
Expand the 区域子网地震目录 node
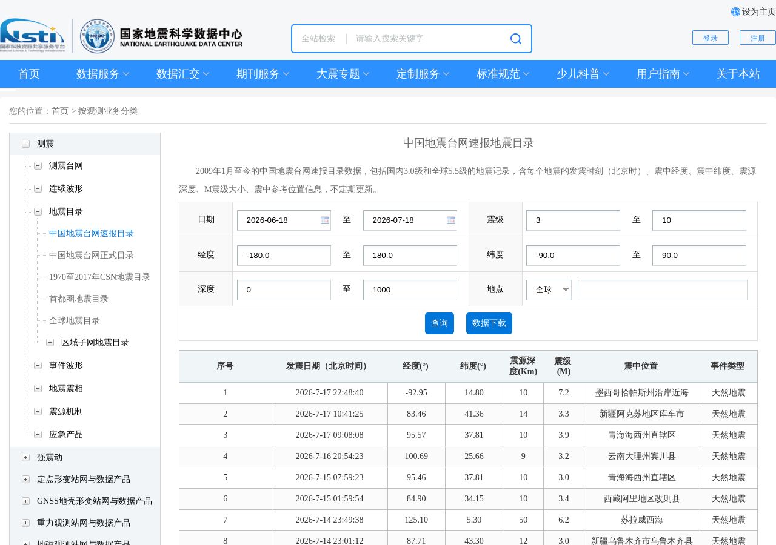(50, 343)
